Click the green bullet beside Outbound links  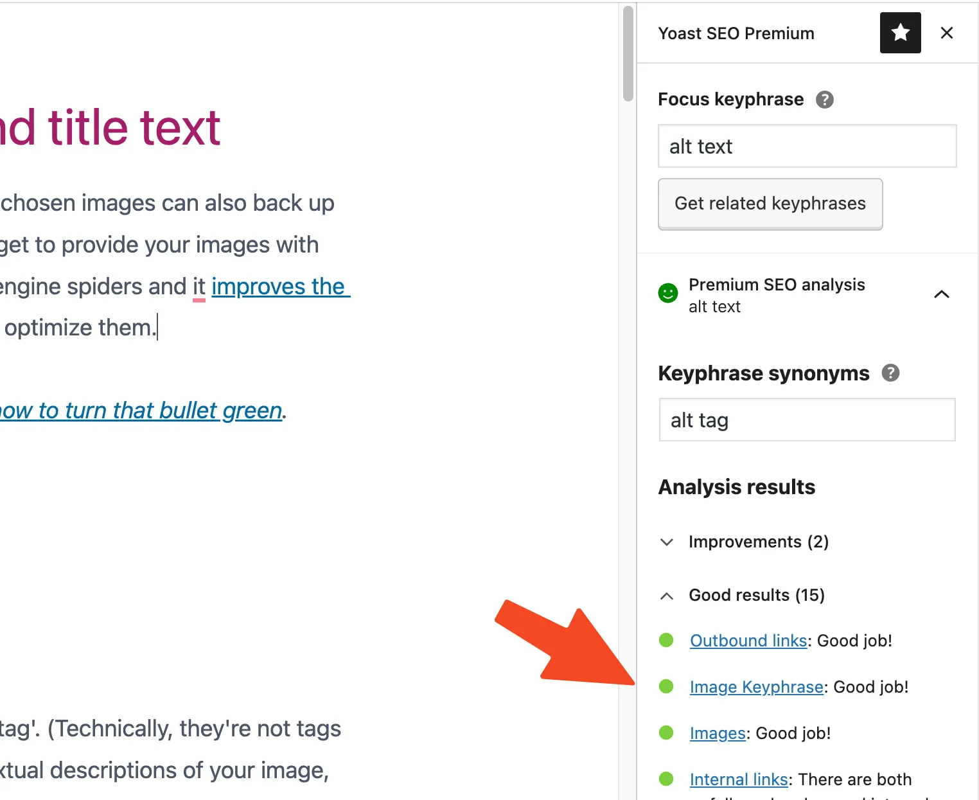667,640
